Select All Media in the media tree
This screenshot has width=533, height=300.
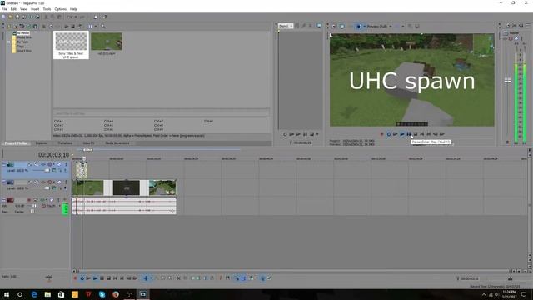point(23,33)
